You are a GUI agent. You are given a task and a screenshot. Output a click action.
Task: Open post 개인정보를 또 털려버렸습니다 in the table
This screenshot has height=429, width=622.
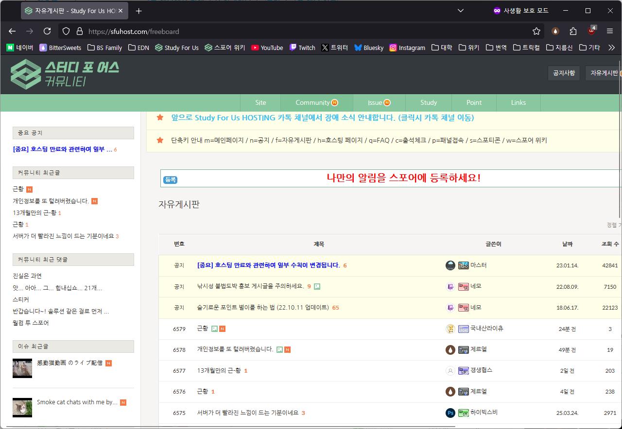(x=235, y=349)
